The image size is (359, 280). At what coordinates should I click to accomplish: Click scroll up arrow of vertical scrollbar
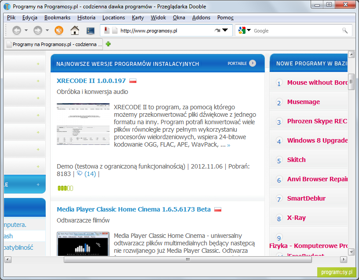coord(351,54)
